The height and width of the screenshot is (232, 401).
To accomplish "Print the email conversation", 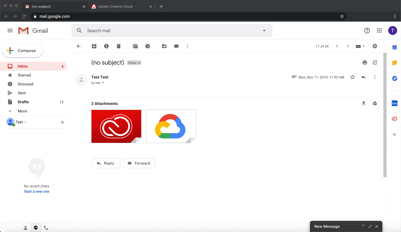I will [365, 63].
